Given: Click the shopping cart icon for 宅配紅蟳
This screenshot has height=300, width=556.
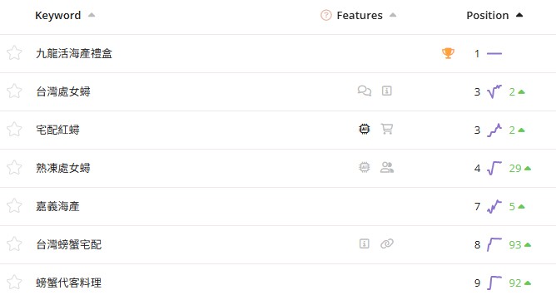Looking at the screenshot, I should point(387,129).
